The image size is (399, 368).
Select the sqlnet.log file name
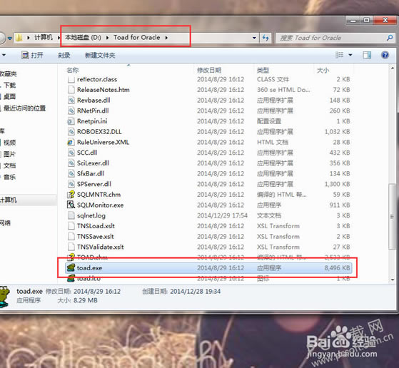(x=91, y=215)
